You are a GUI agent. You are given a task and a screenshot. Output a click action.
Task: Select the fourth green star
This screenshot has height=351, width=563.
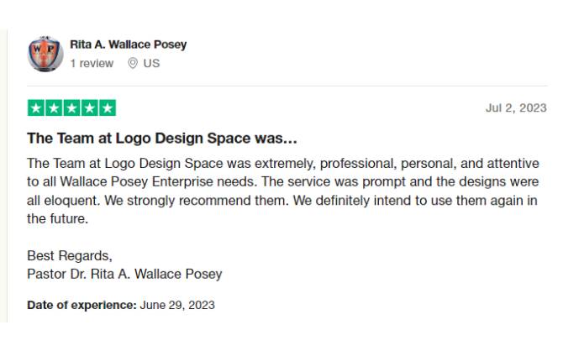click(x=90, y=107)
